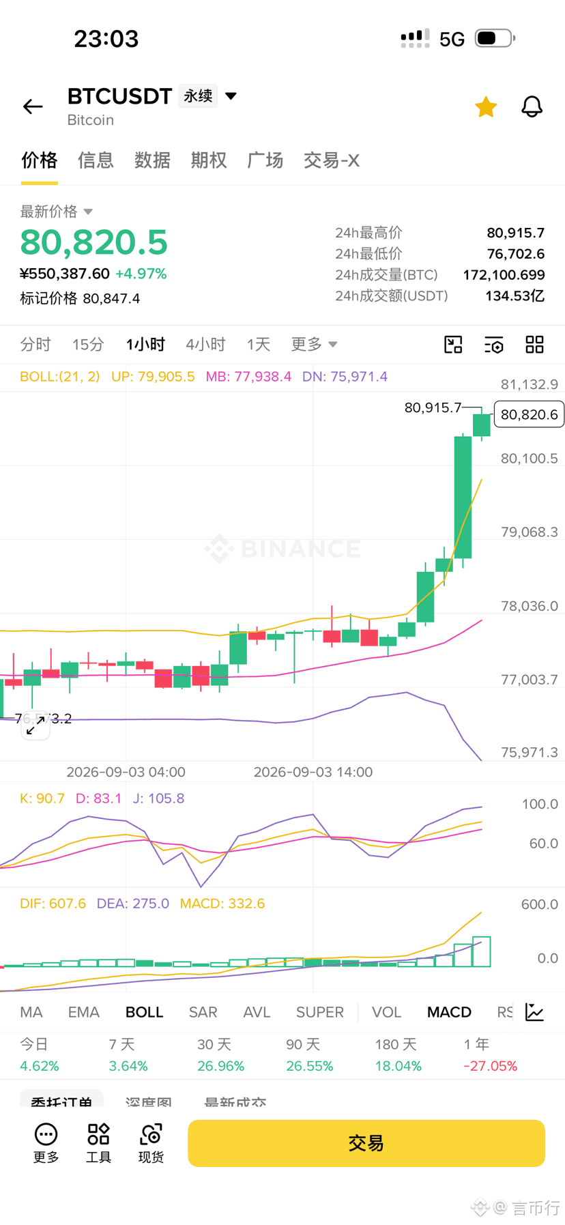Switch to the 信息 tab
The image size is (565, 1225).
(96, 160)
